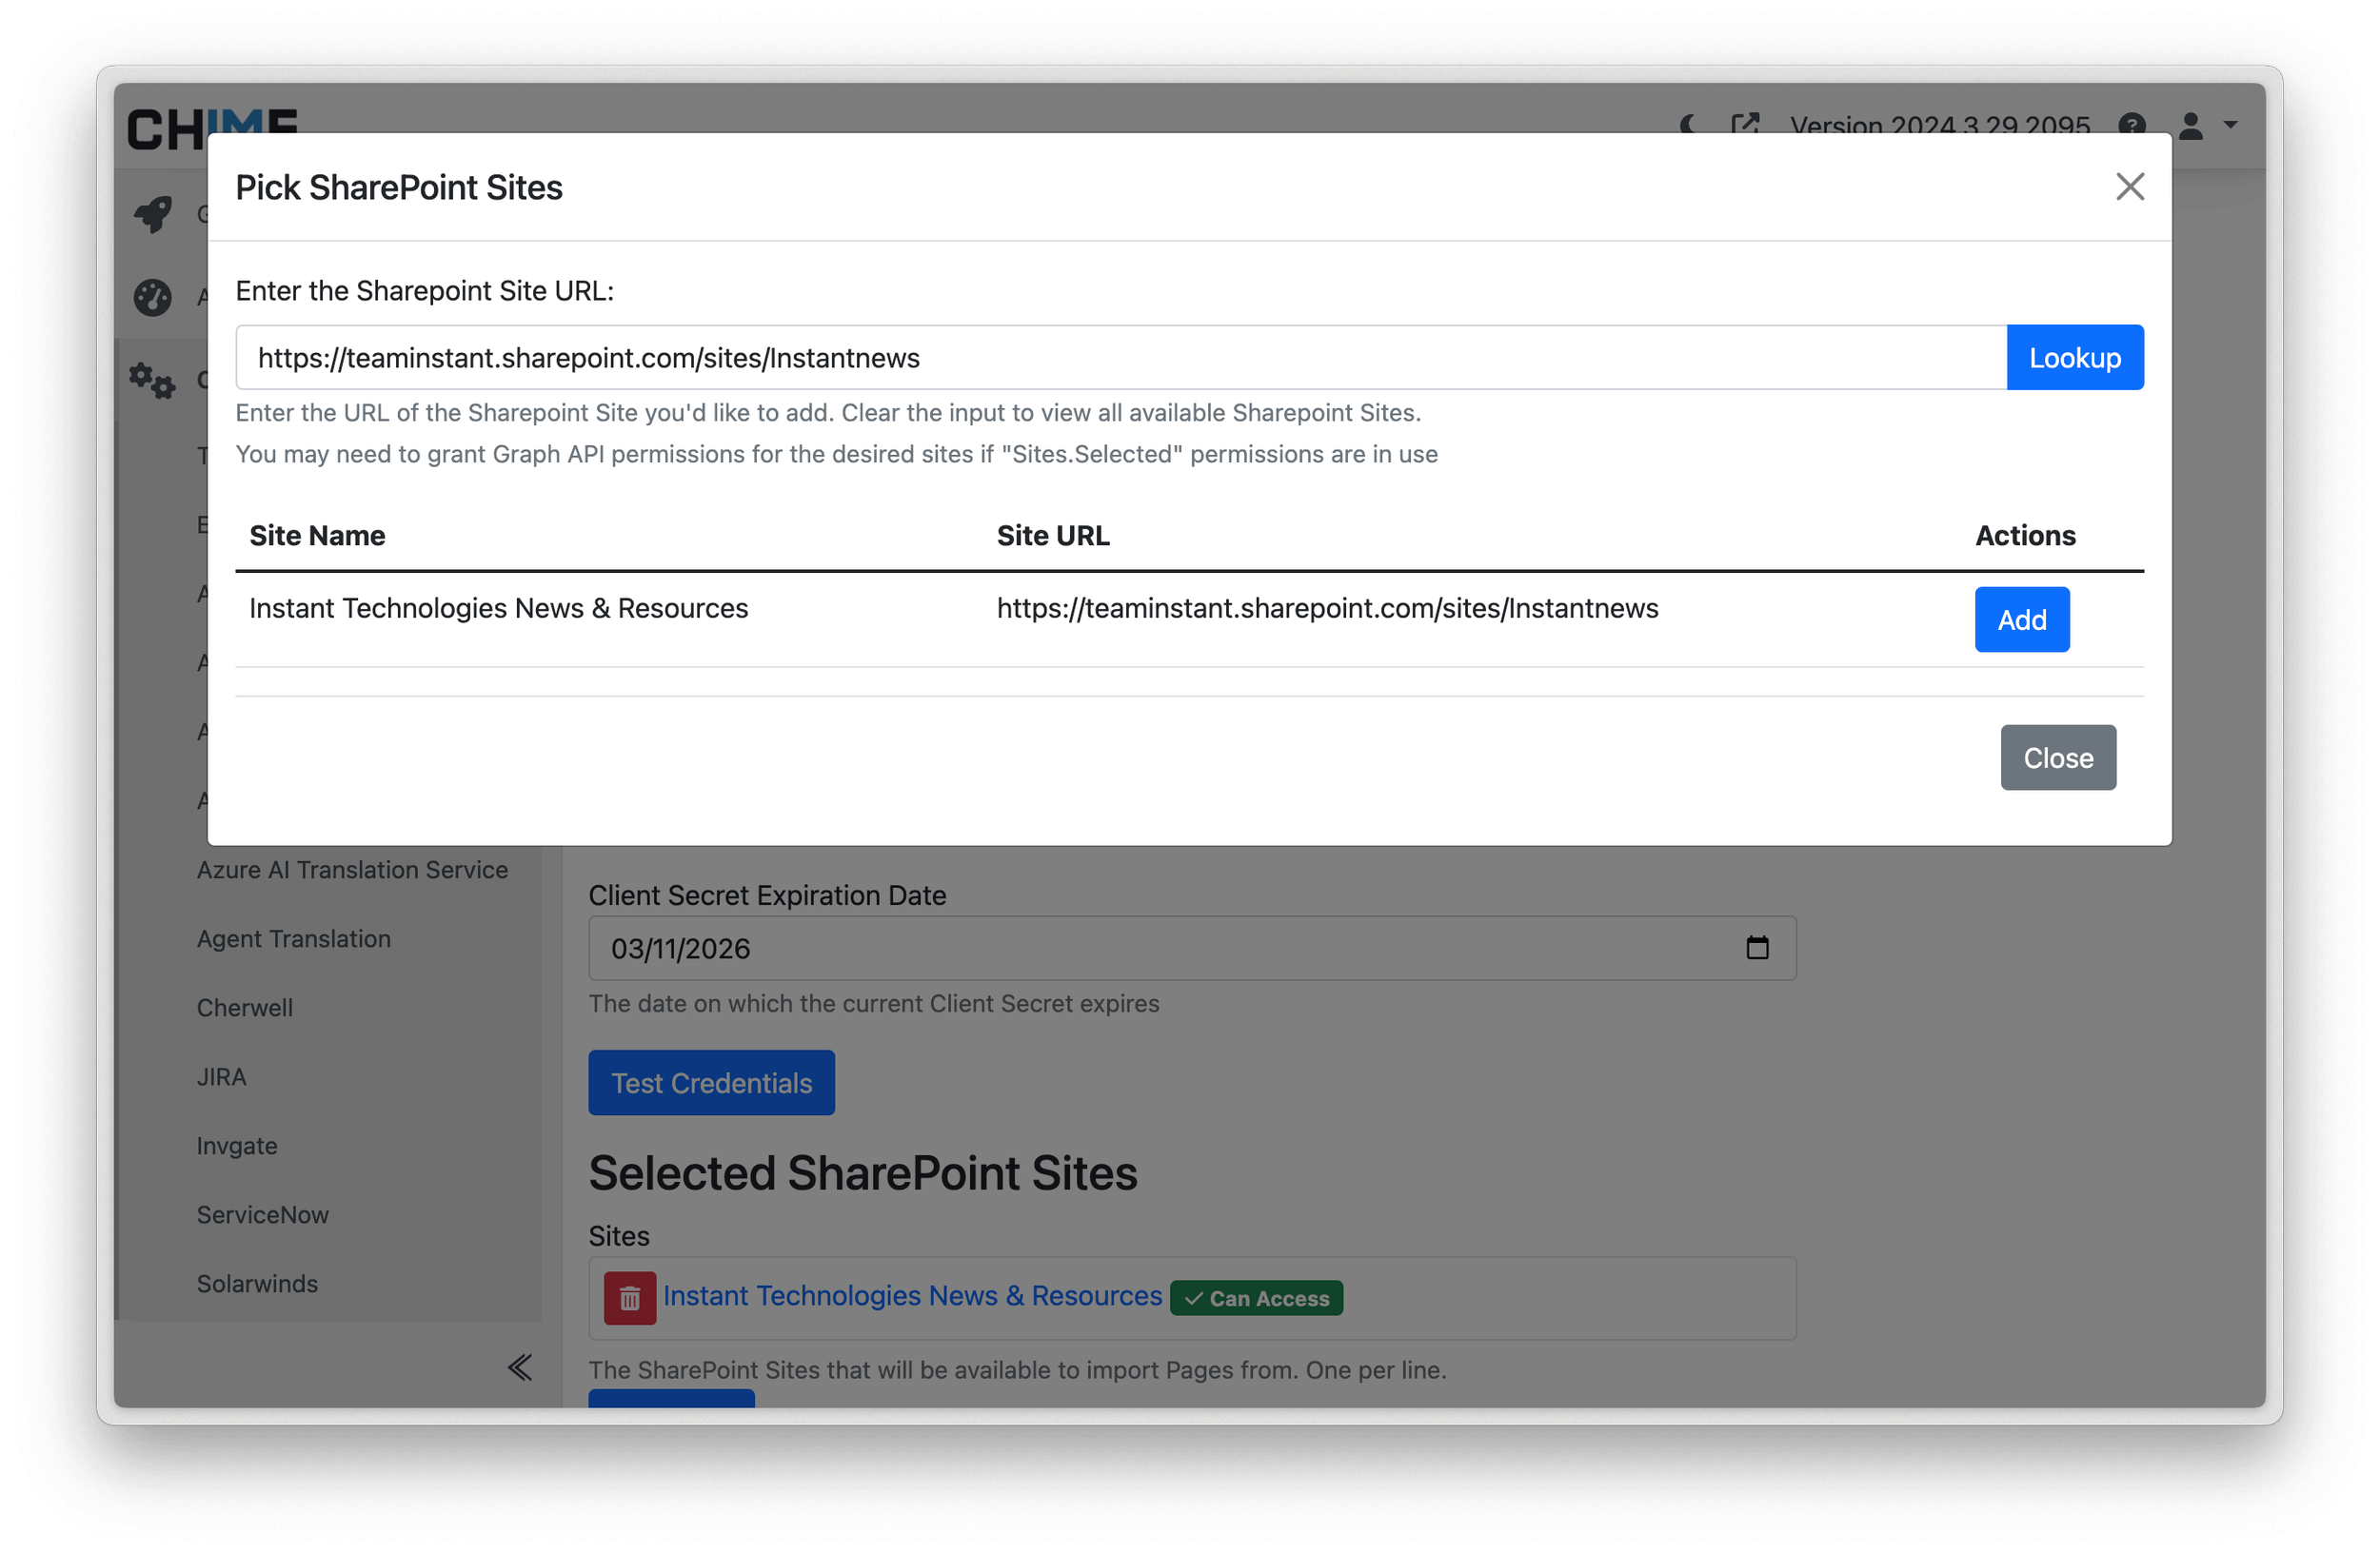Open JIRA in the sidebar
2380x1553 pixels.
[x=221, y=1076]
